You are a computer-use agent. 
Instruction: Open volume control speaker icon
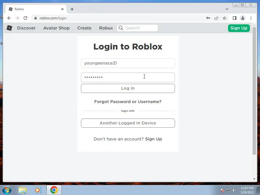click(x=234, y=190)
